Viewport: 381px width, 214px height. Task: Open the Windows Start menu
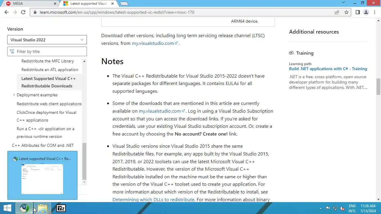click(7, 208)
